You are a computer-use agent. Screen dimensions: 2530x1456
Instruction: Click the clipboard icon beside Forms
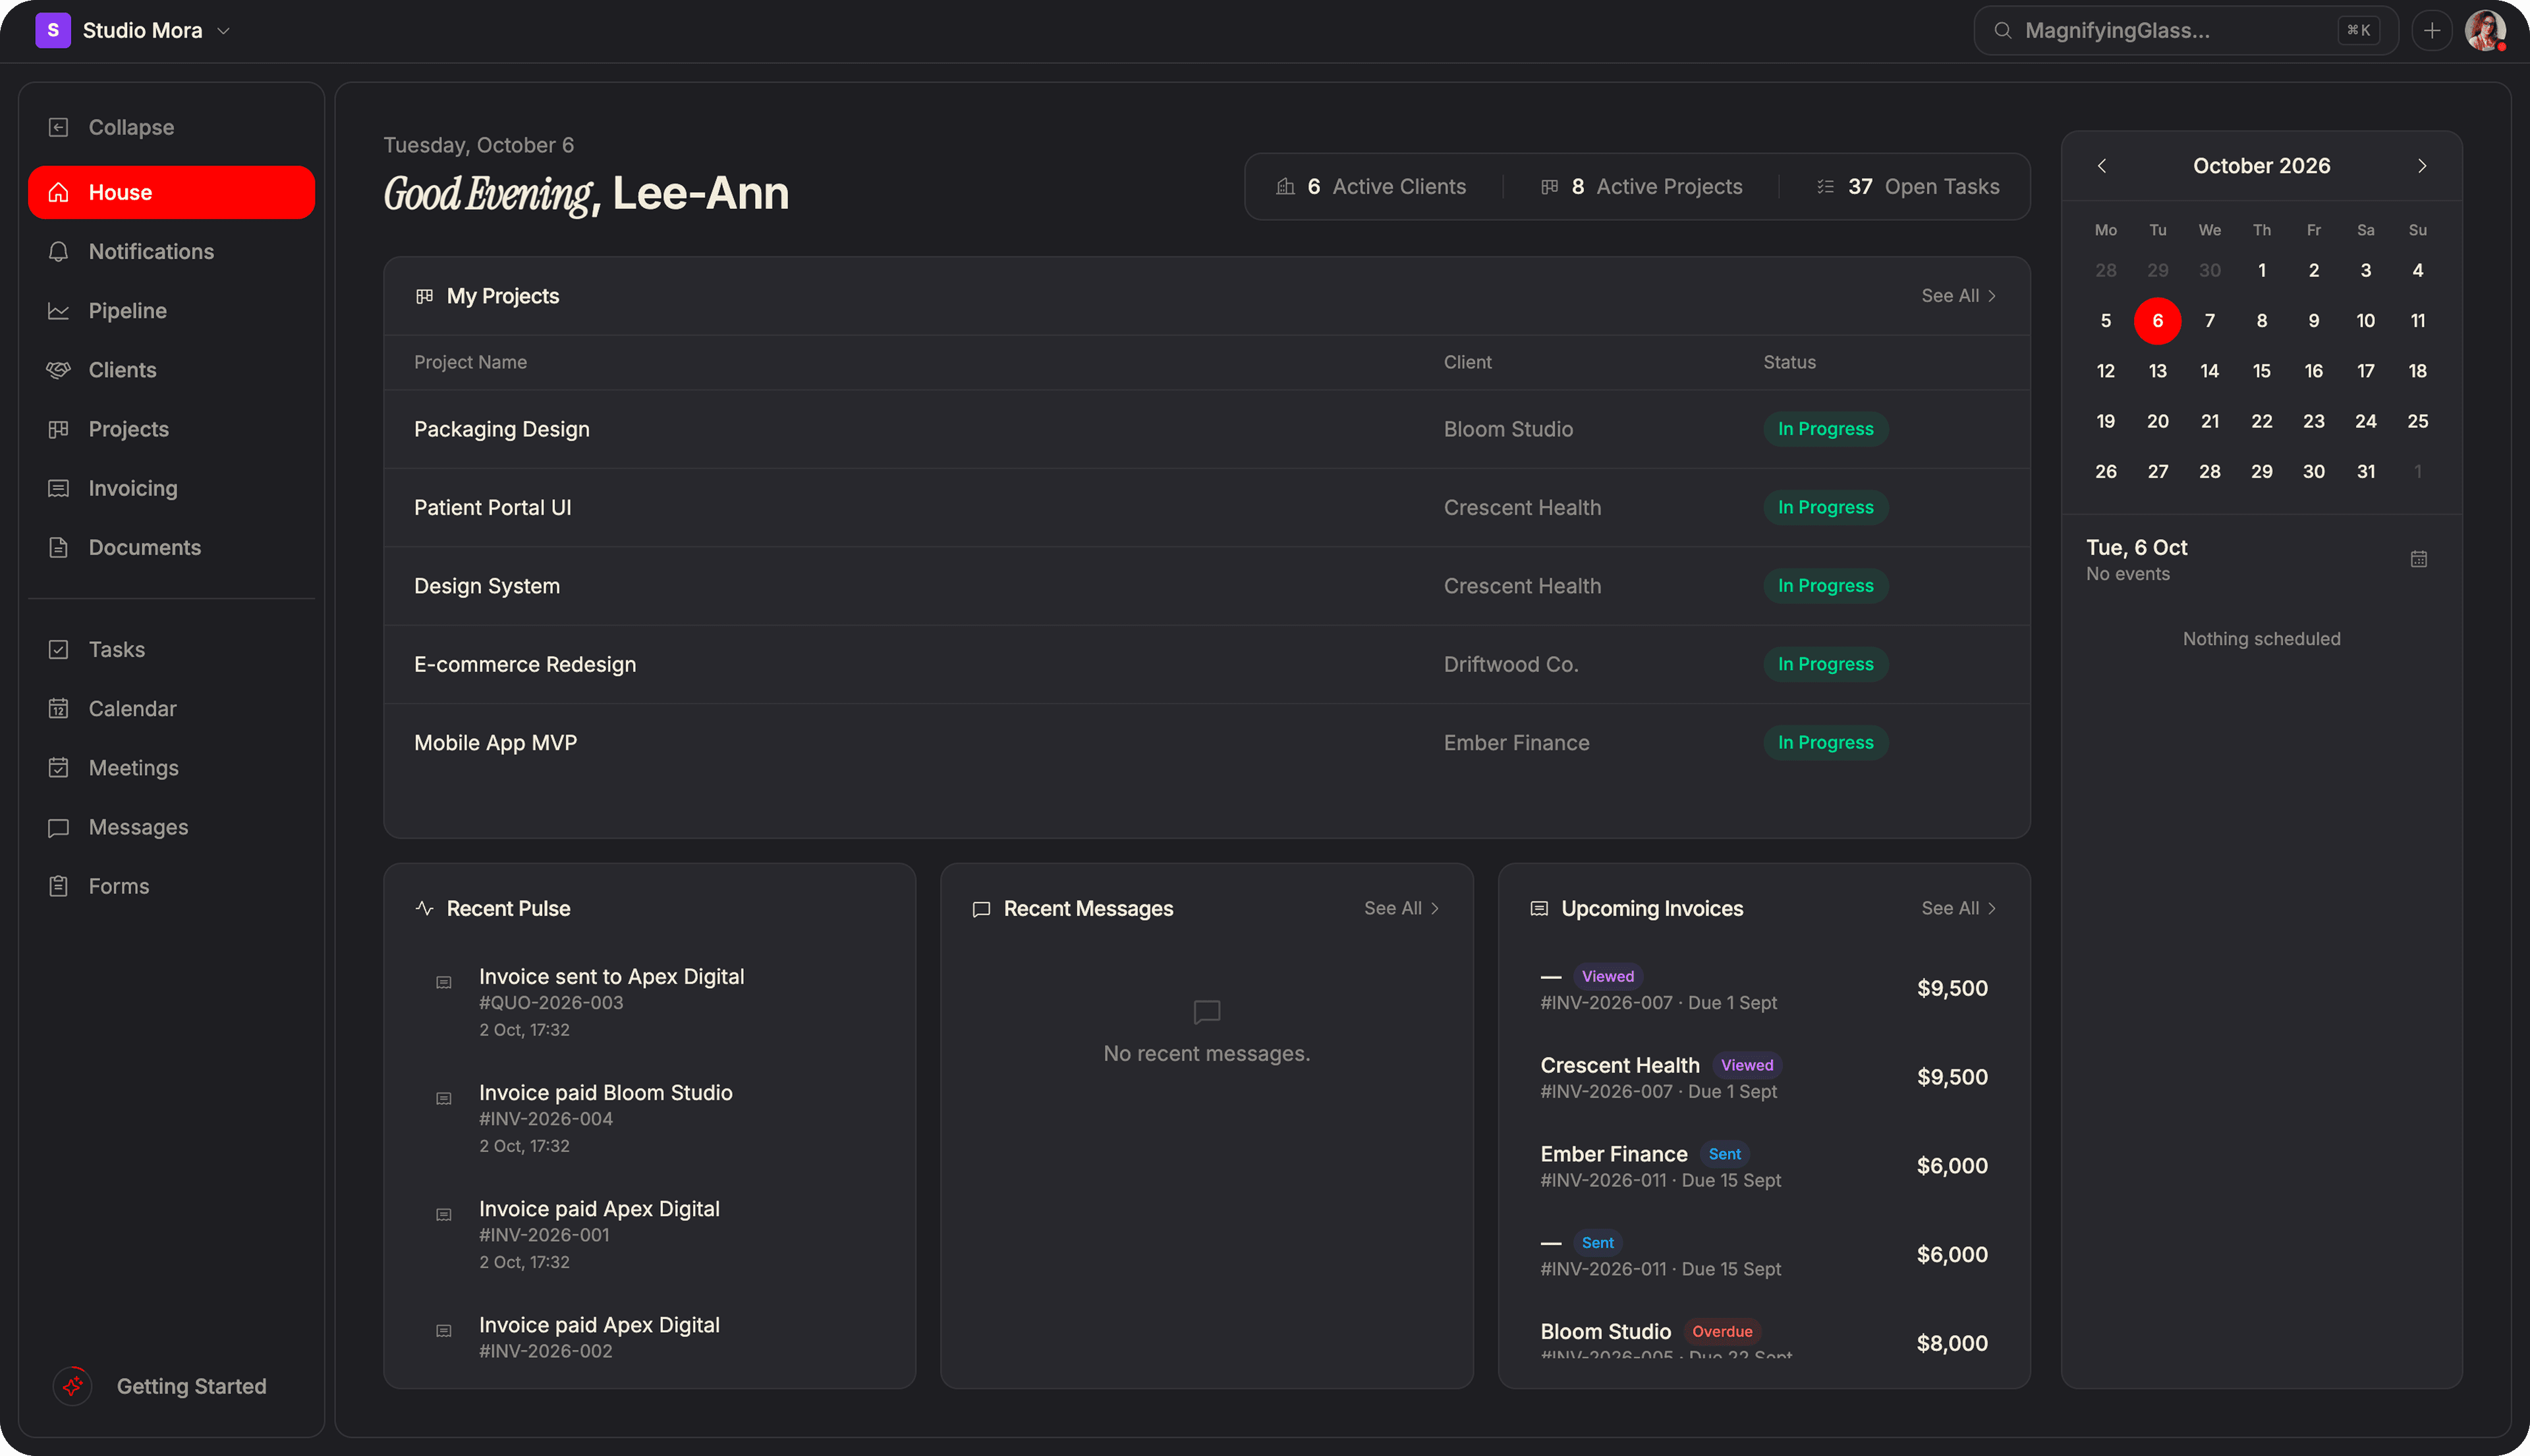[58, 886]
